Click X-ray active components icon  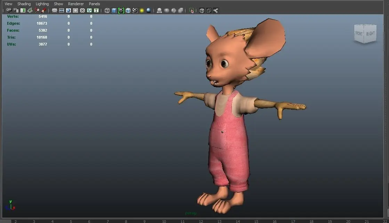(x=209, y=10)
